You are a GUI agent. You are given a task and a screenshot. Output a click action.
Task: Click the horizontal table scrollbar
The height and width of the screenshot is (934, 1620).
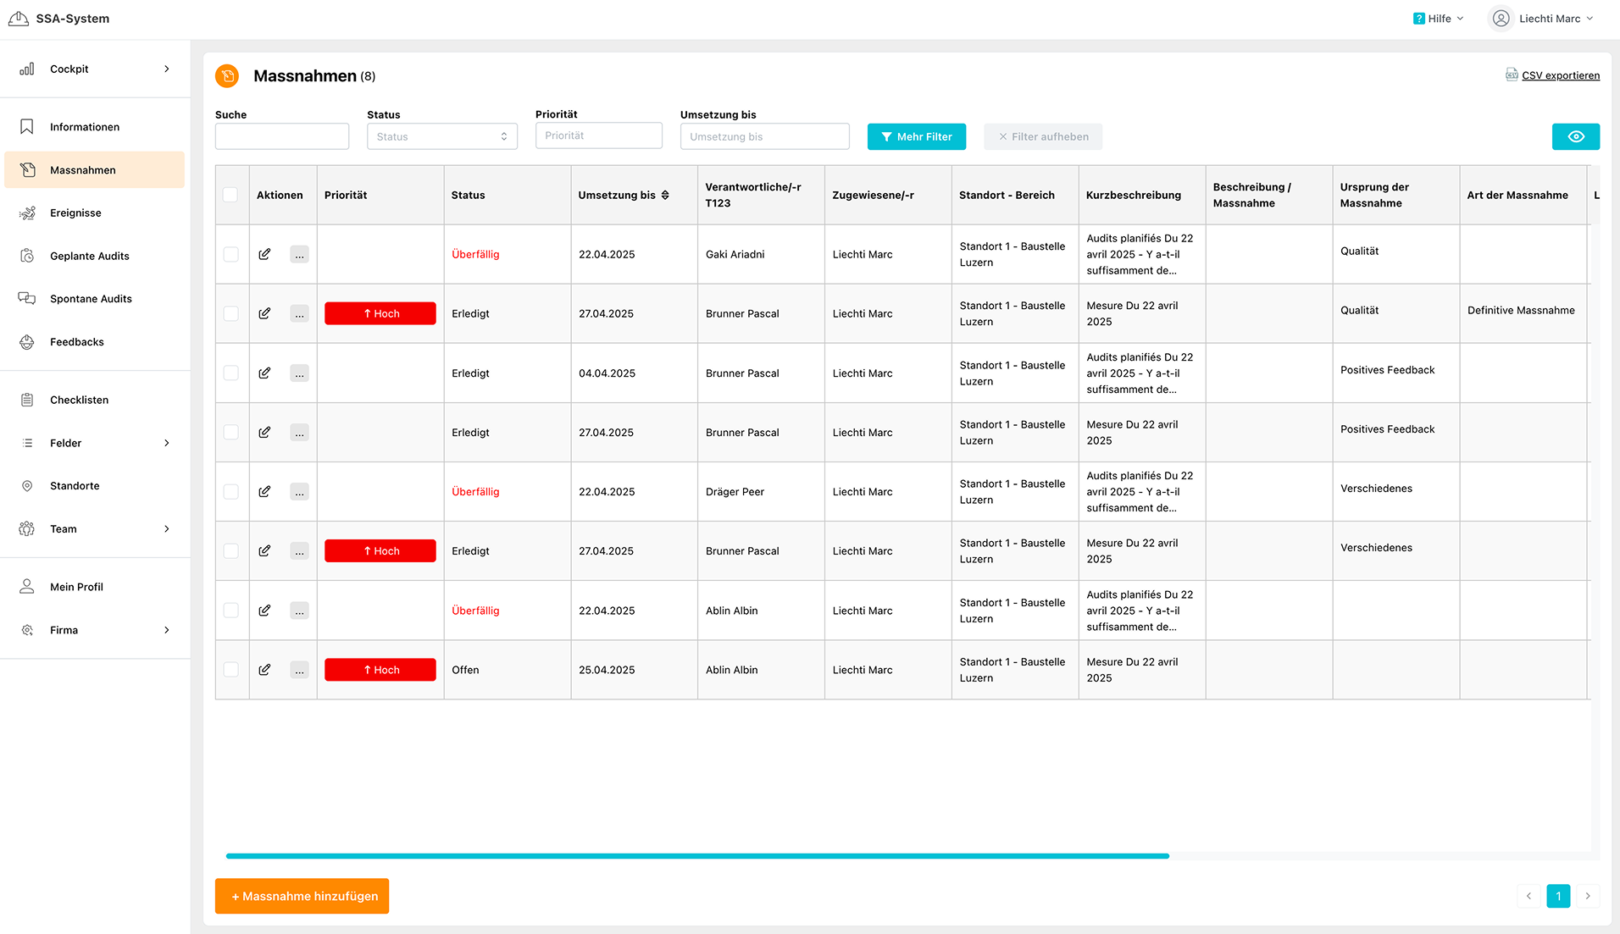[x=696, y=856]
